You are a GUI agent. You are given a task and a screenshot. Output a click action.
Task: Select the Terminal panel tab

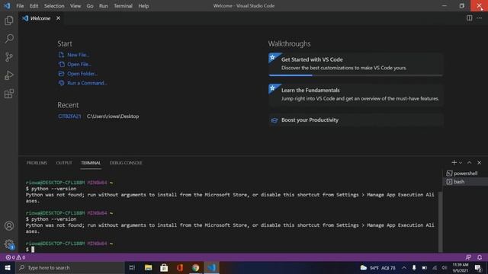click(x=91, y=163)
